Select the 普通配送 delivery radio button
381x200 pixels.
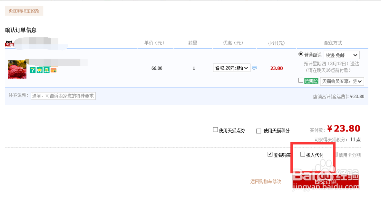[x=301, y=54]
